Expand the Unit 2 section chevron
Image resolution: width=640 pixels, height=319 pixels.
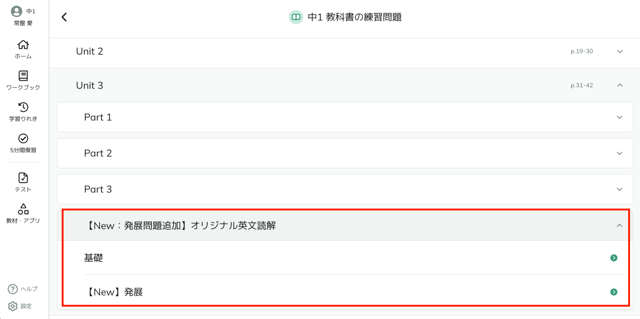tap(620, 51)
